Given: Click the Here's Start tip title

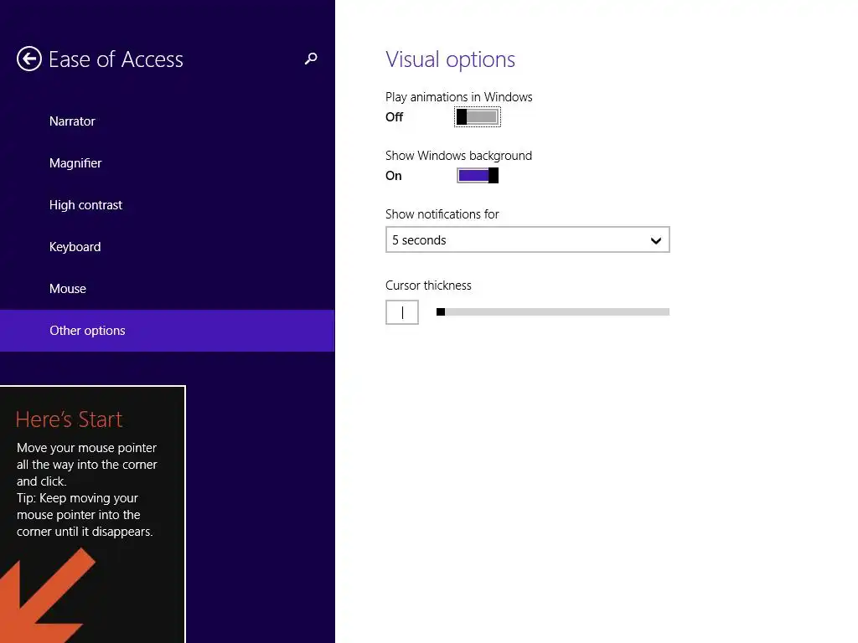Looking at the screenshot, I should (69, 419).
